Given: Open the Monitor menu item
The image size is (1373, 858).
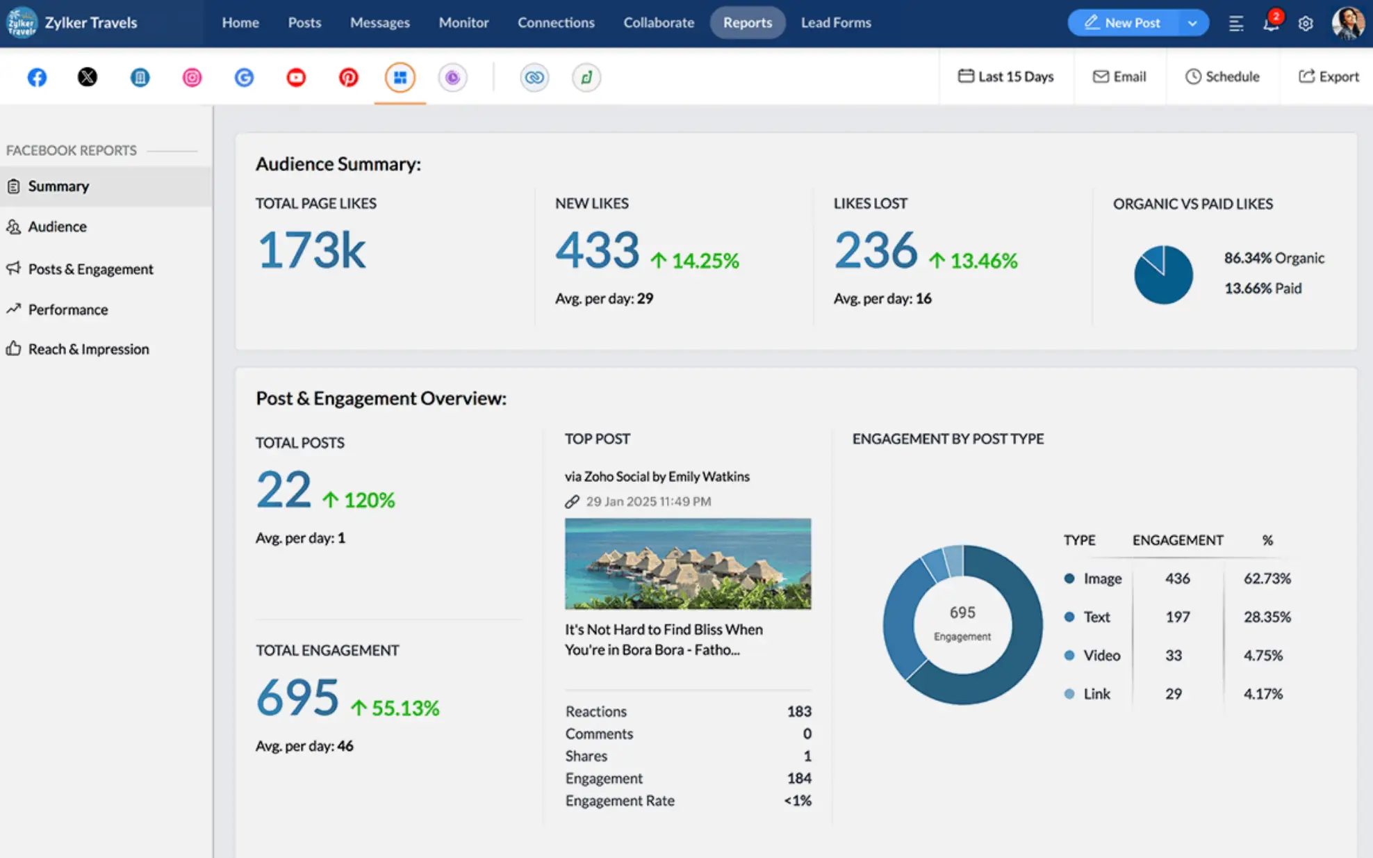Looking at the screenshot, I should click(x=463, y=22).
